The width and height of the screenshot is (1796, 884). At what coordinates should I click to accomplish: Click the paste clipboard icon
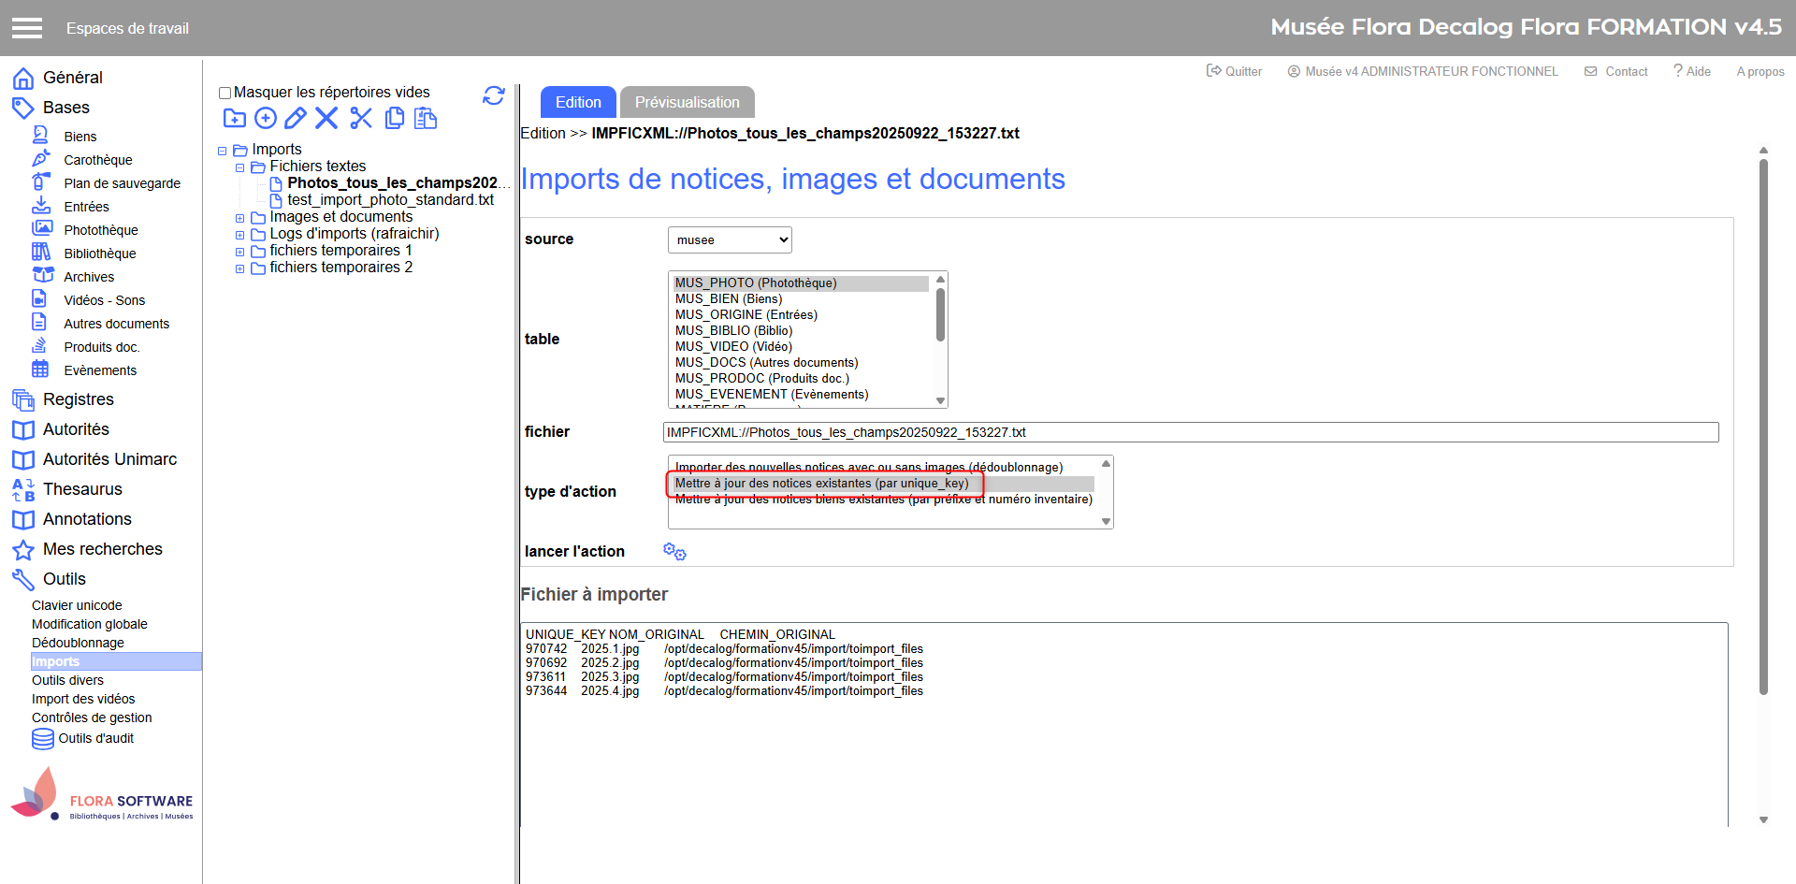[x=426, y=118]
